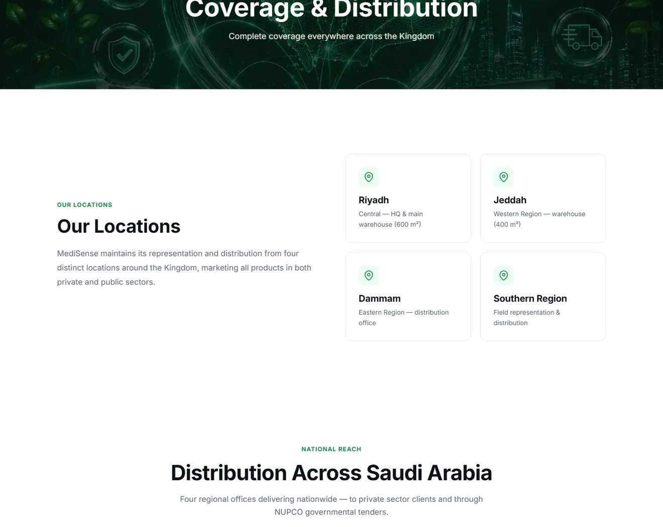Select the Jeddah card heading
The height and width of the screenshot is (527, 663).
click(510, 200)
